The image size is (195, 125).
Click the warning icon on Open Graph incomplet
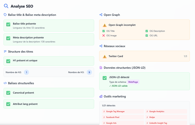coord(105,25)
